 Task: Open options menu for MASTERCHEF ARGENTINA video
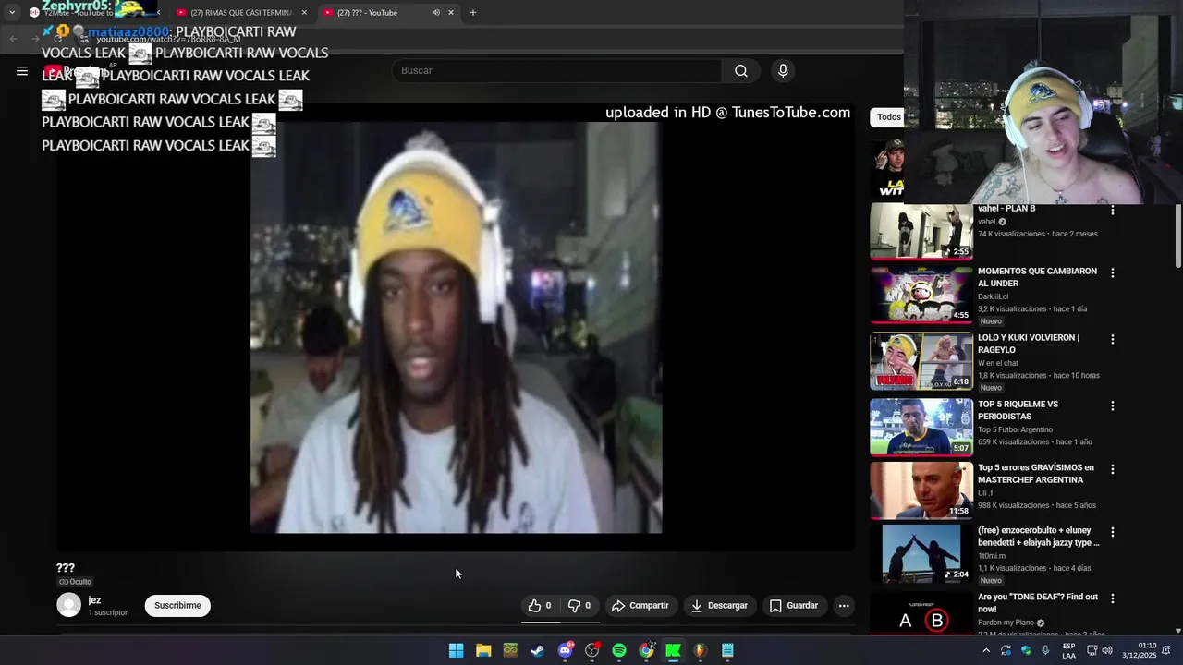[x=1113, y=469]
